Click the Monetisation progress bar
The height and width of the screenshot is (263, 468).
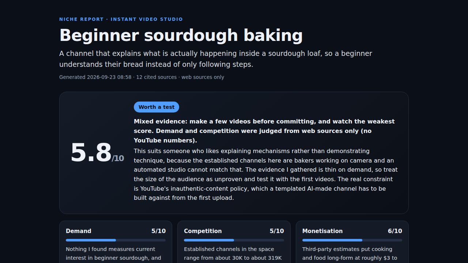pos(352,240)
